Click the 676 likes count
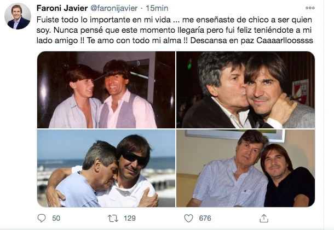 pyautogui.click(x=205, y=218)
